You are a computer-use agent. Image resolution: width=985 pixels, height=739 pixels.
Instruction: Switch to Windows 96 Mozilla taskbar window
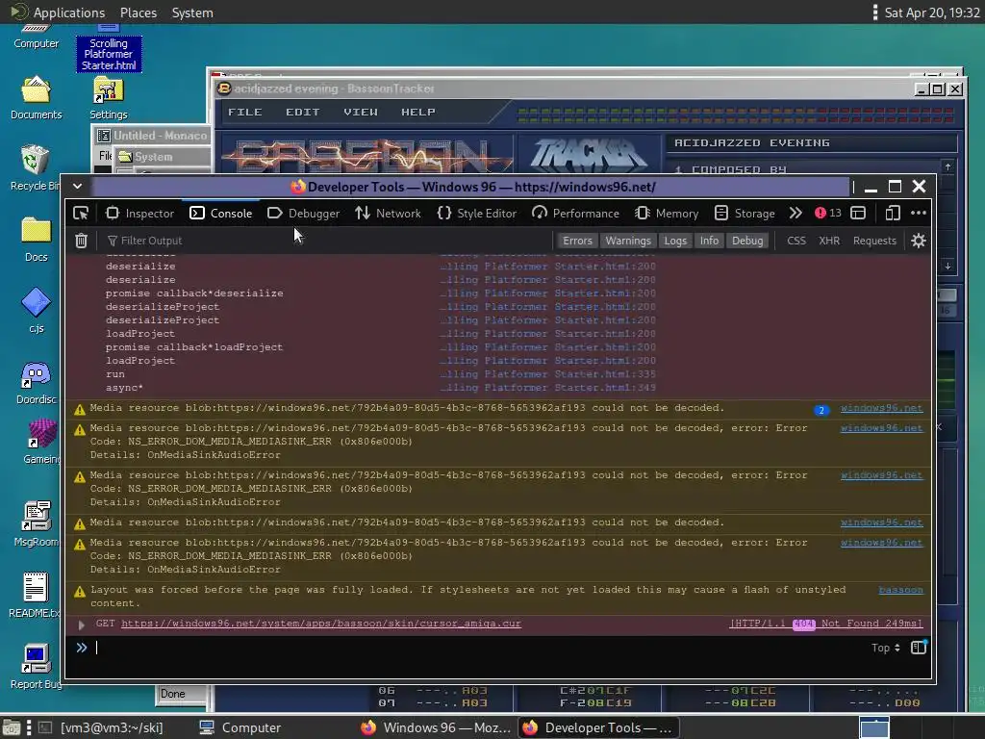pyautogui.click(x=436, y=727)
